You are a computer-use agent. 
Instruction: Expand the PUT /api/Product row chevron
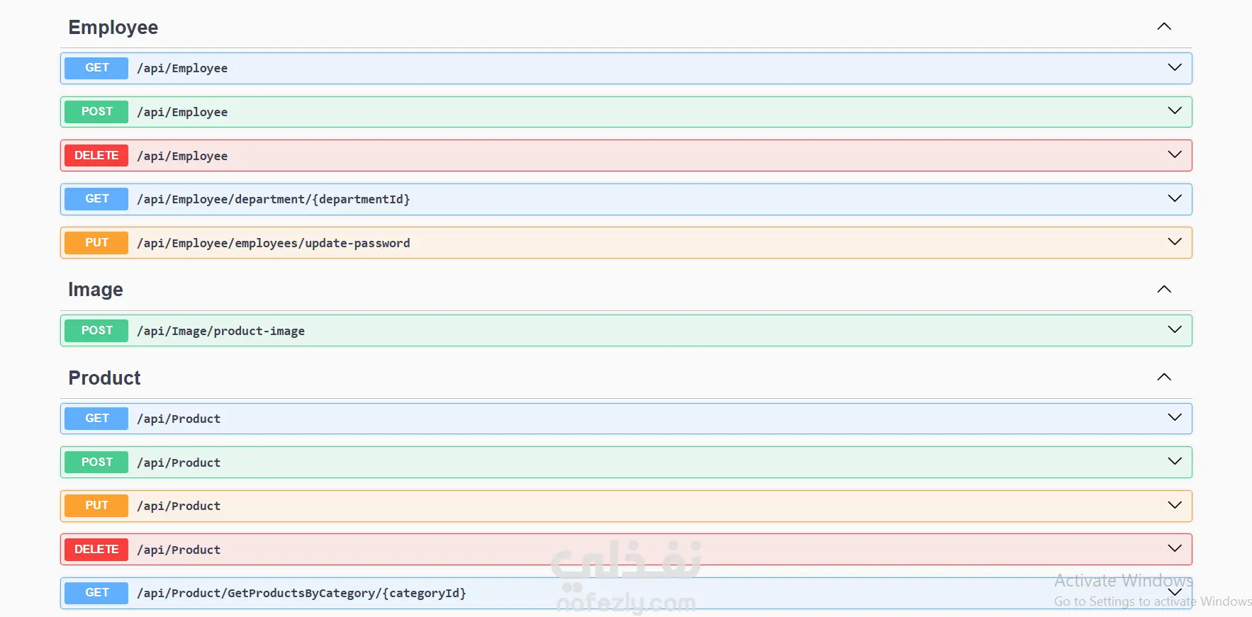pyautogui.click(x=1175, y=505)
